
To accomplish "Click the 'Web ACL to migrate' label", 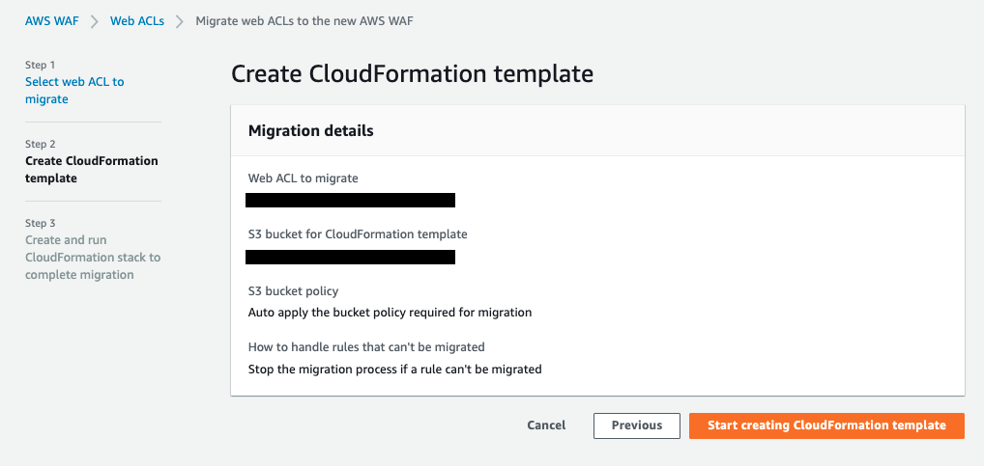I will tap(303, 178).
